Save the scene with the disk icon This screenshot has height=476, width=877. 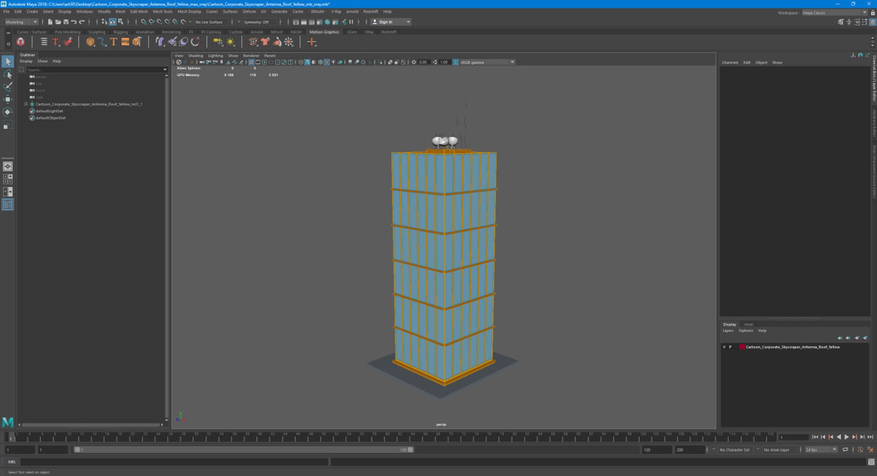pos(66,22)
